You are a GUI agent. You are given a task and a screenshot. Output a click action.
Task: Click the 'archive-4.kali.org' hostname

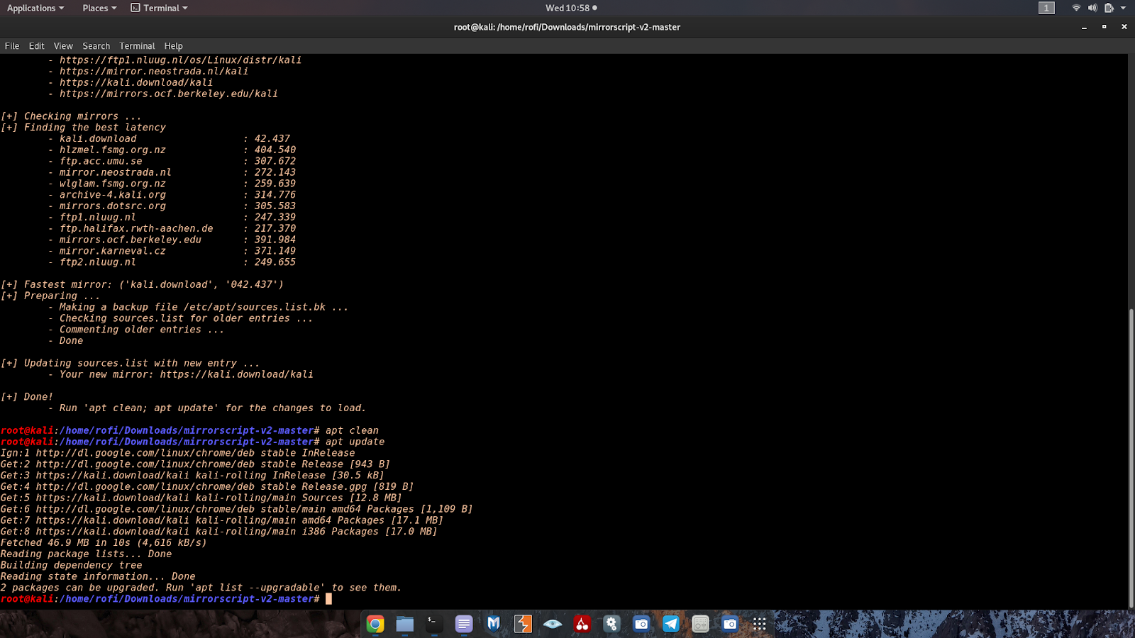[113, 195]
